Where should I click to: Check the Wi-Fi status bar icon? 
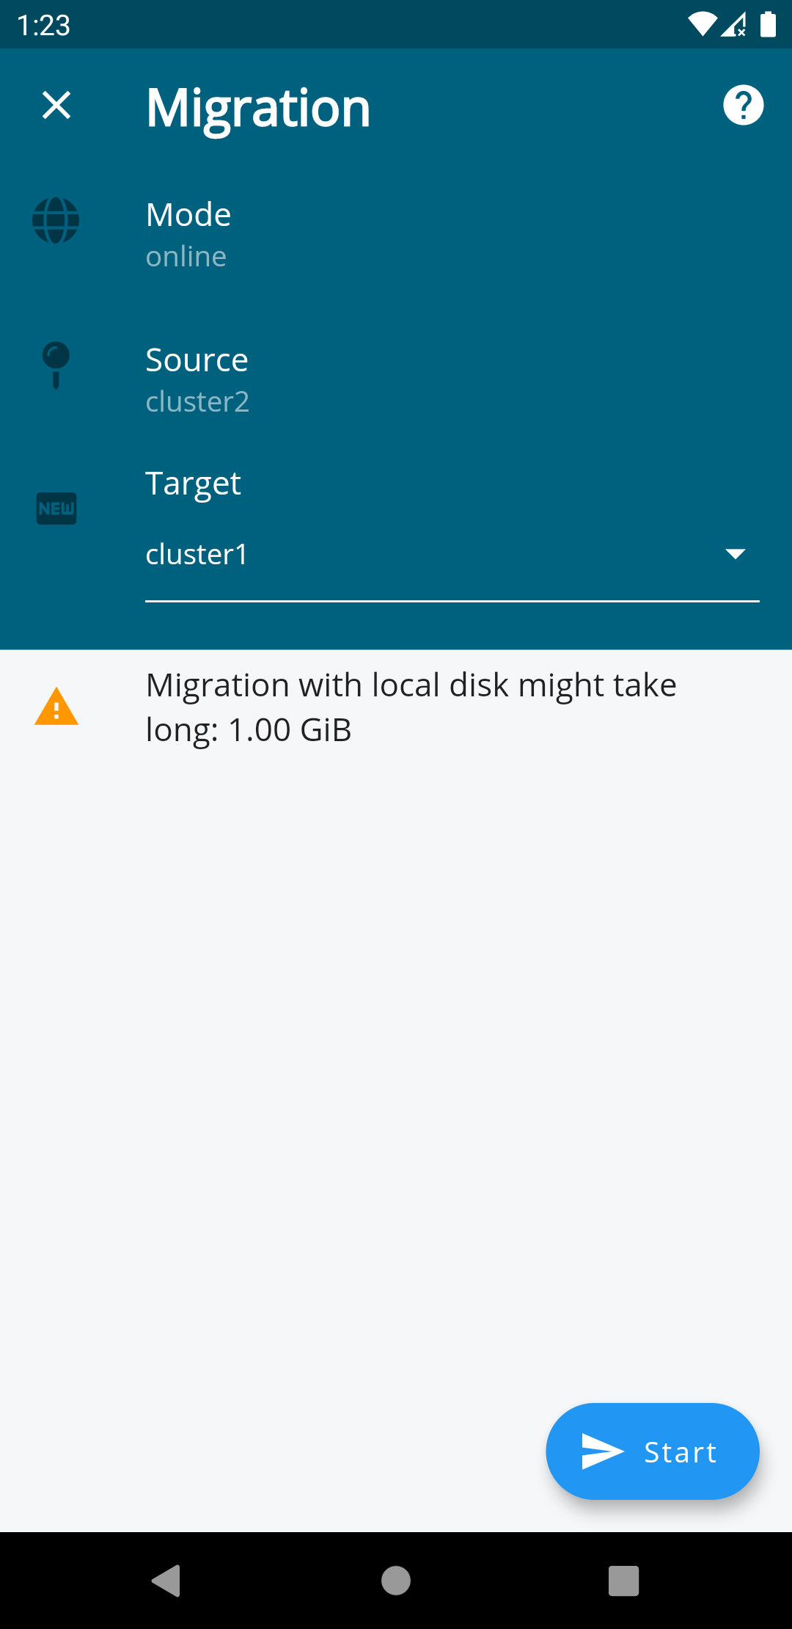coord(702,24)
